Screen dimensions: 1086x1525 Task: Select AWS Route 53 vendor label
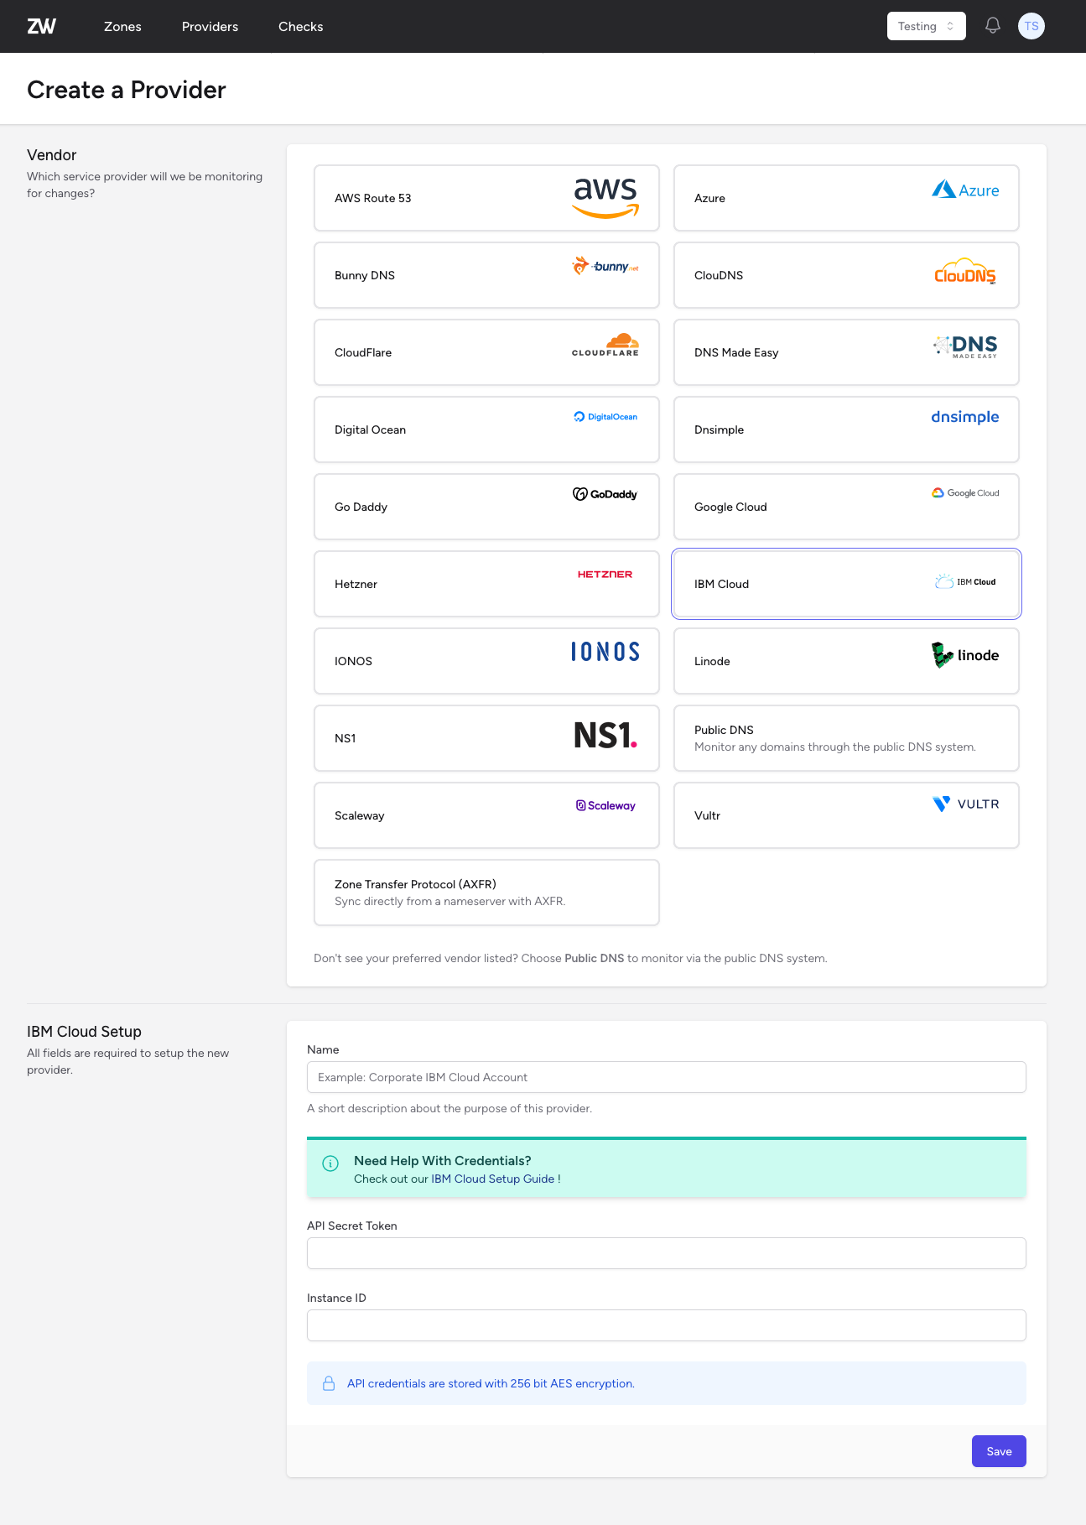[372, 198]
